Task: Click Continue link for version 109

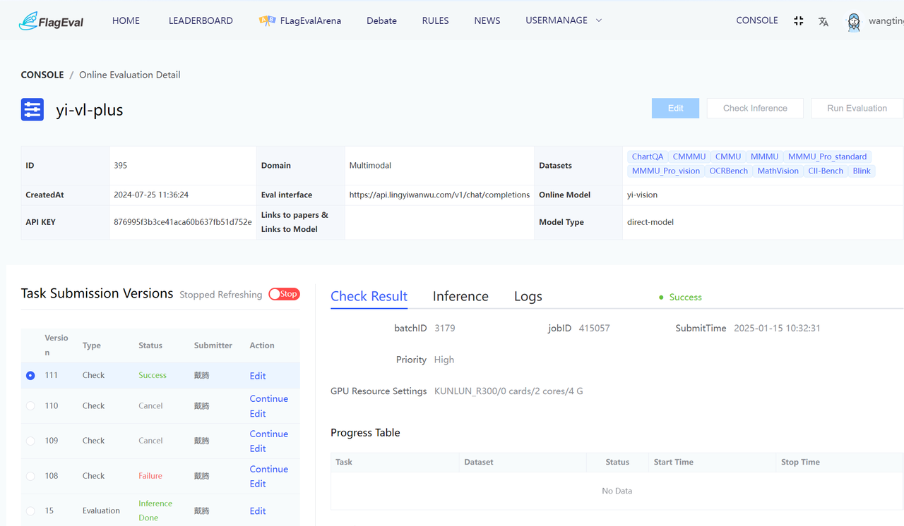Action: 268,434
